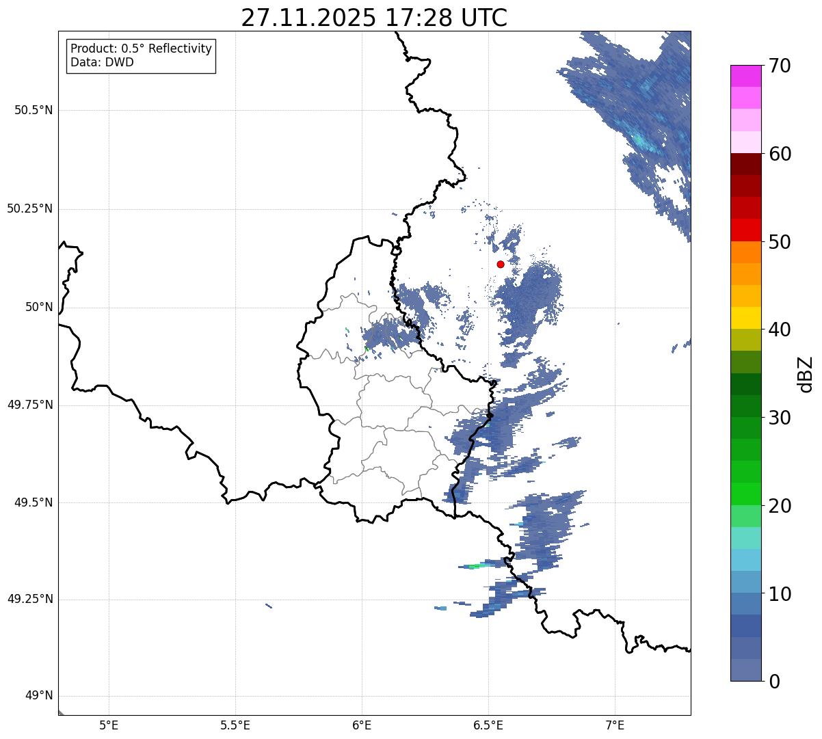Click the colorbar tick value 0
Screen dimensions: 822x739
coord(774,682)
